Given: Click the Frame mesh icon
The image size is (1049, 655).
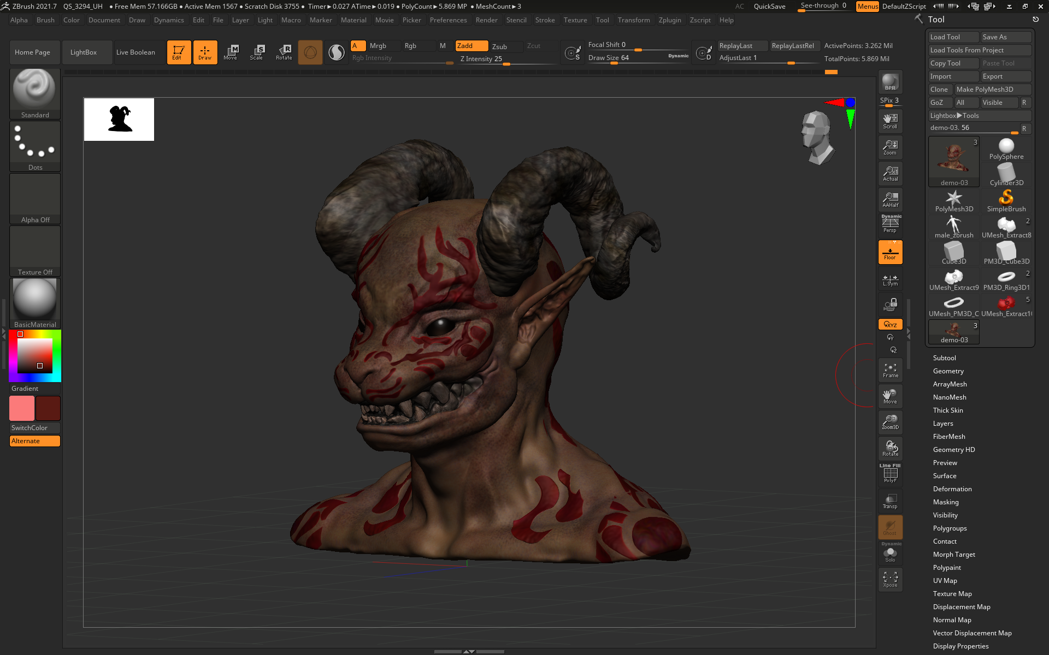Looking at the screenshot, I should click(890, 370).
